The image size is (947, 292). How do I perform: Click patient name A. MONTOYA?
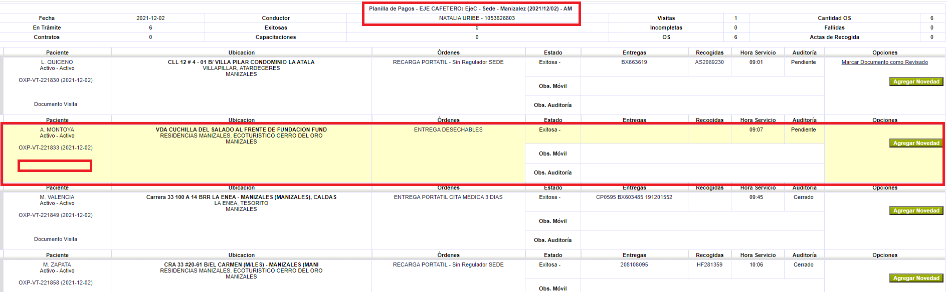pyautogui.click(x=57, y=129)
